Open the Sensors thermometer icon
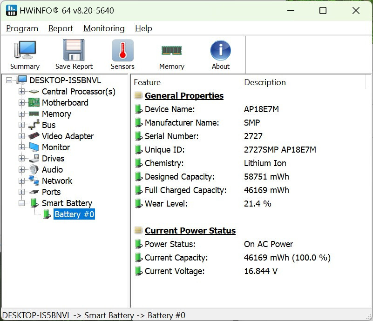 (x=122, y=50)
